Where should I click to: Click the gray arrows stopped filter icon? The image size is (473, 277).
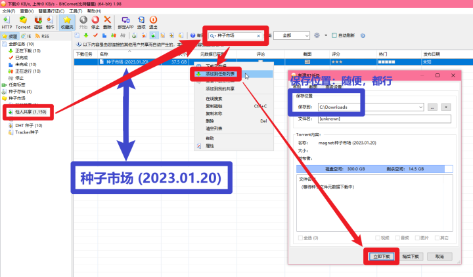tap(123, 35)
